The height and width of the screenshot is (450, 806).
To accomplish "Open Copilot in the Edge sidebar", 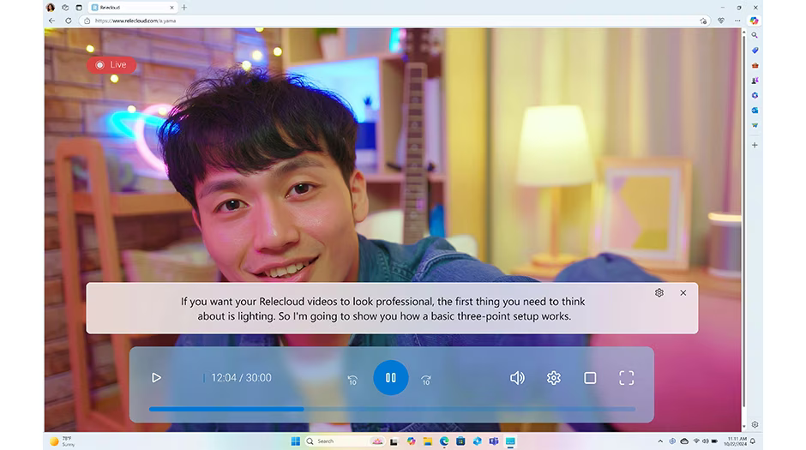I will pos(754,21).
